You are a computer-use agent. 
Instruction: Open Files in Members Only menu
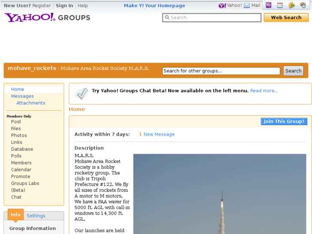point(16,129)
